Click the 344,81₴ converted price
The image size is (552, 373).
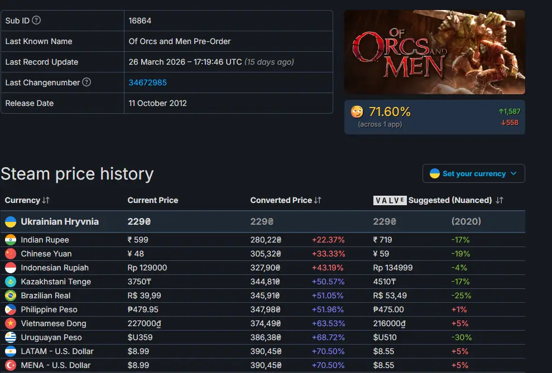(265, 282)
